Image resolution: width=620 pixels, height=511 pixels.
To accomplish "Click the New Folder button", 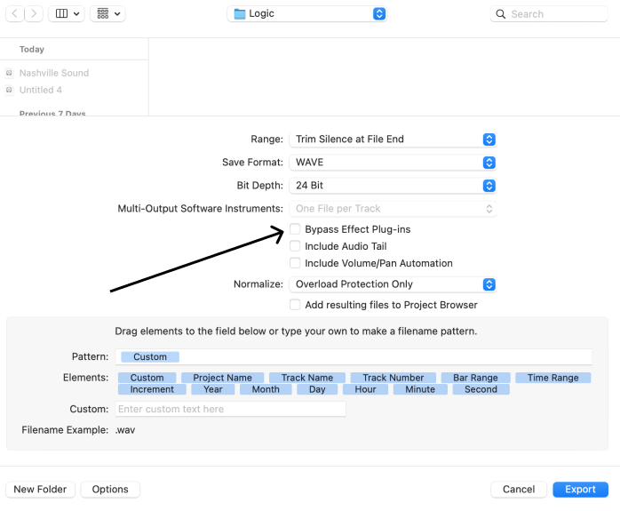I will pos(40,490).
